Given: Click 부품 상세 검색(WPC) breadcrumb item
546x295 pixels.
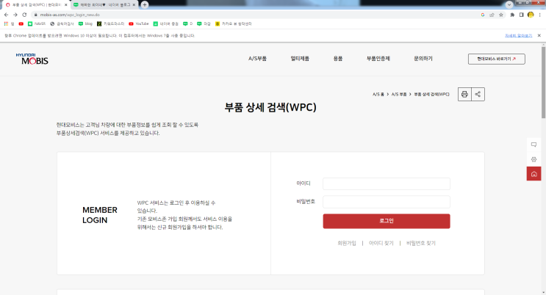Looking at the screenshot, I should (431, 94).
